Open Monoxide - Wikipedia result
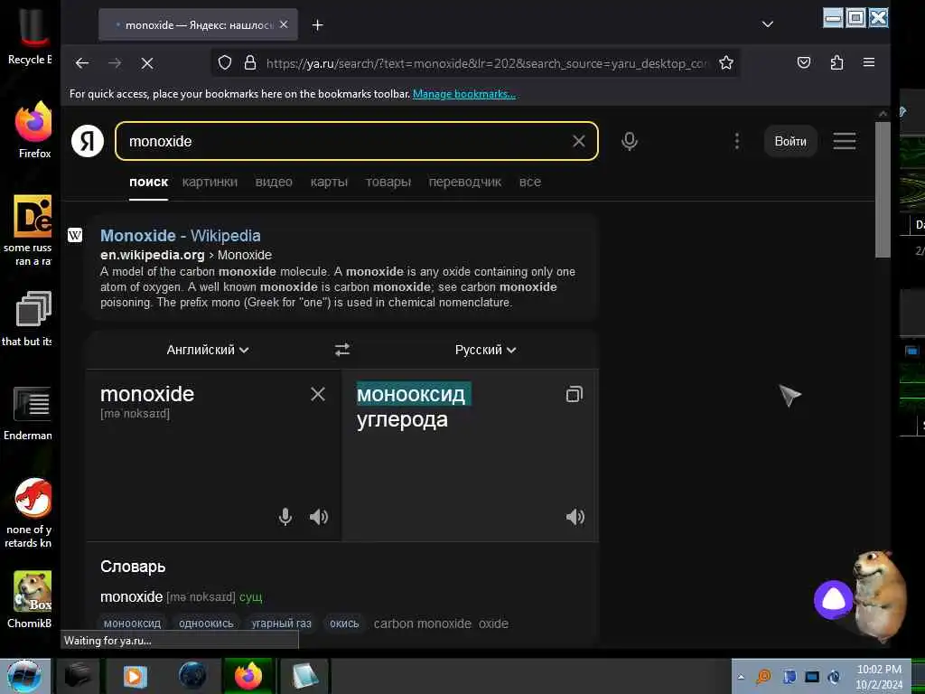This screenshot has height=694, width=925. (x=181, y=236)
